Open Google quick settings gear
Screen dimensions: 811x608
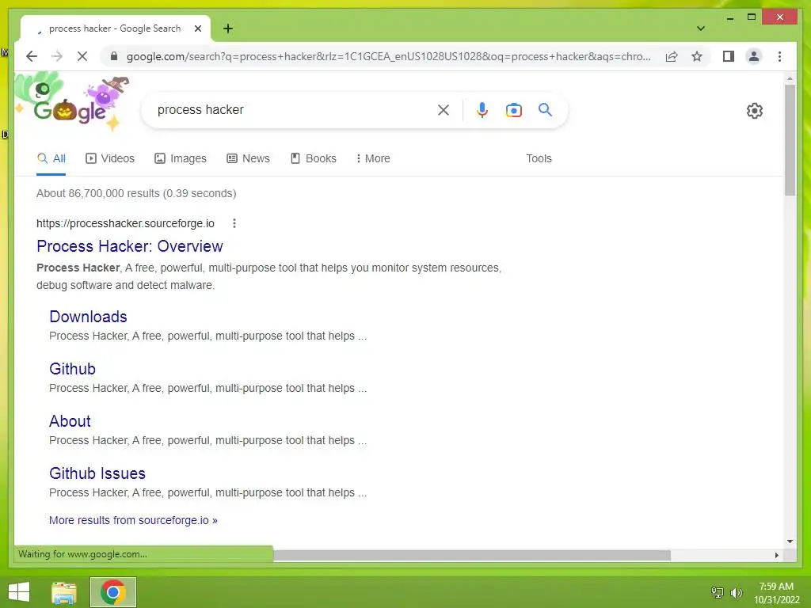click(755, 111)
